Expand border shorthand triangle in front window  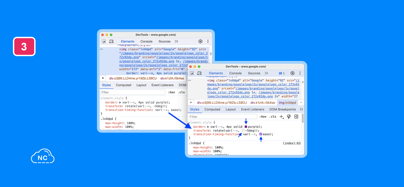click(208, 127)
